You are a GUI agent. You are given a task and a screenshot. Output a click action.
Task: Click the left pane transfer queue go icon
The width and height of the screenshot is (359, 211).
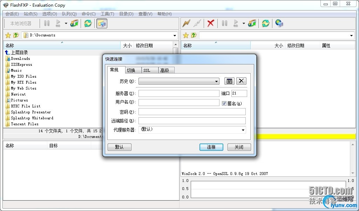coord(58,23)
